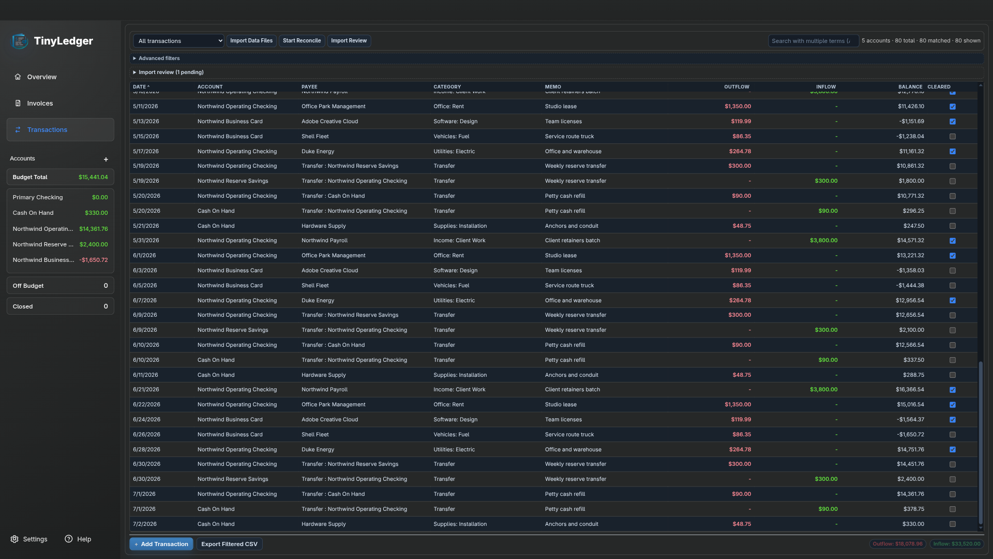The width and height of the screenshot is (993, 559).
Task: Open Import Review
Action: pos(349,41)
